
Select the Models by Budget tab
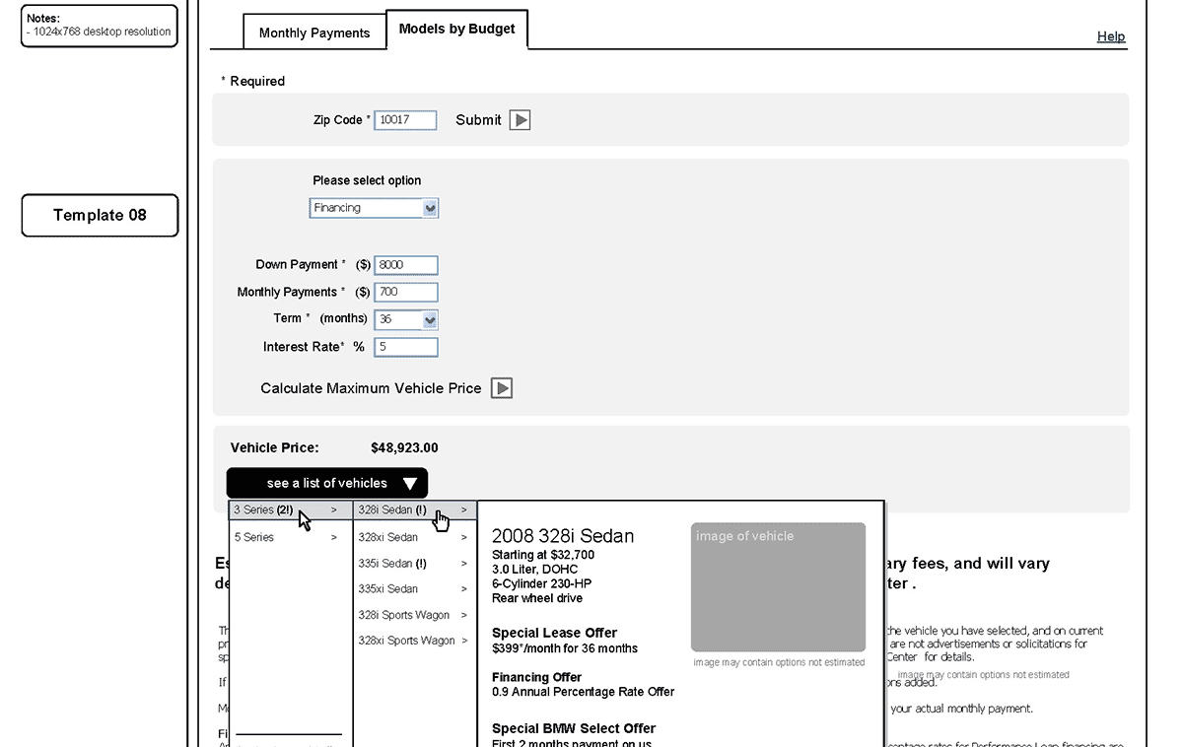coord(456,30)
